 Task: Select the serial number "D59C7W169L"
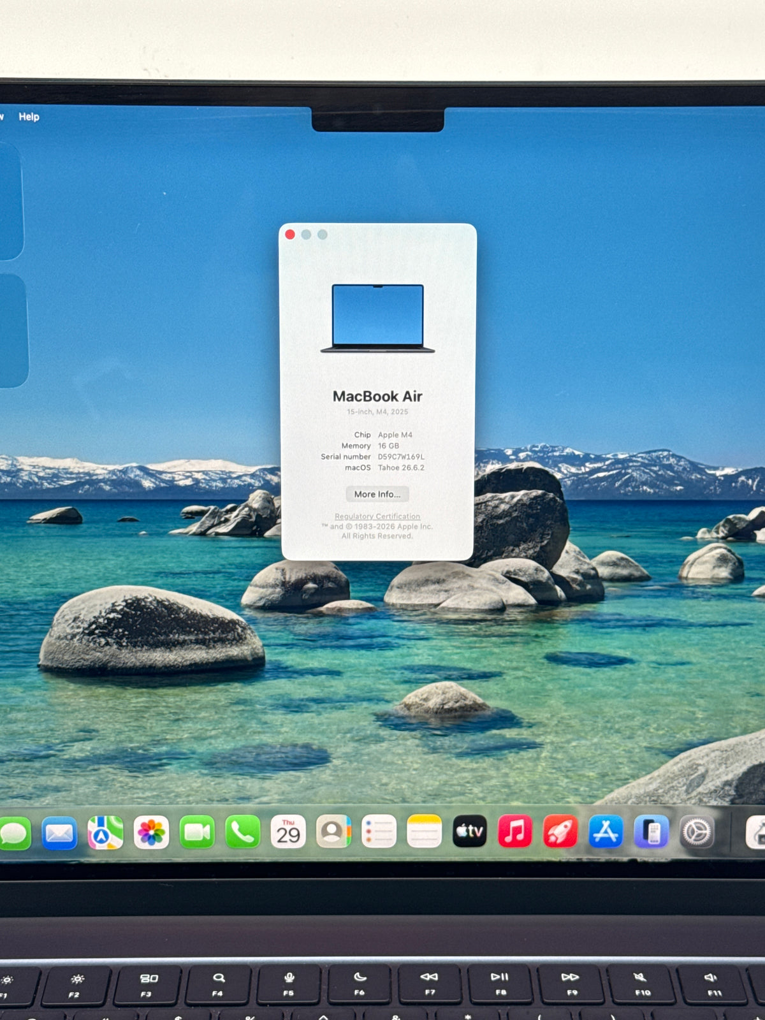pyautogui.click(x=401, y=456)
